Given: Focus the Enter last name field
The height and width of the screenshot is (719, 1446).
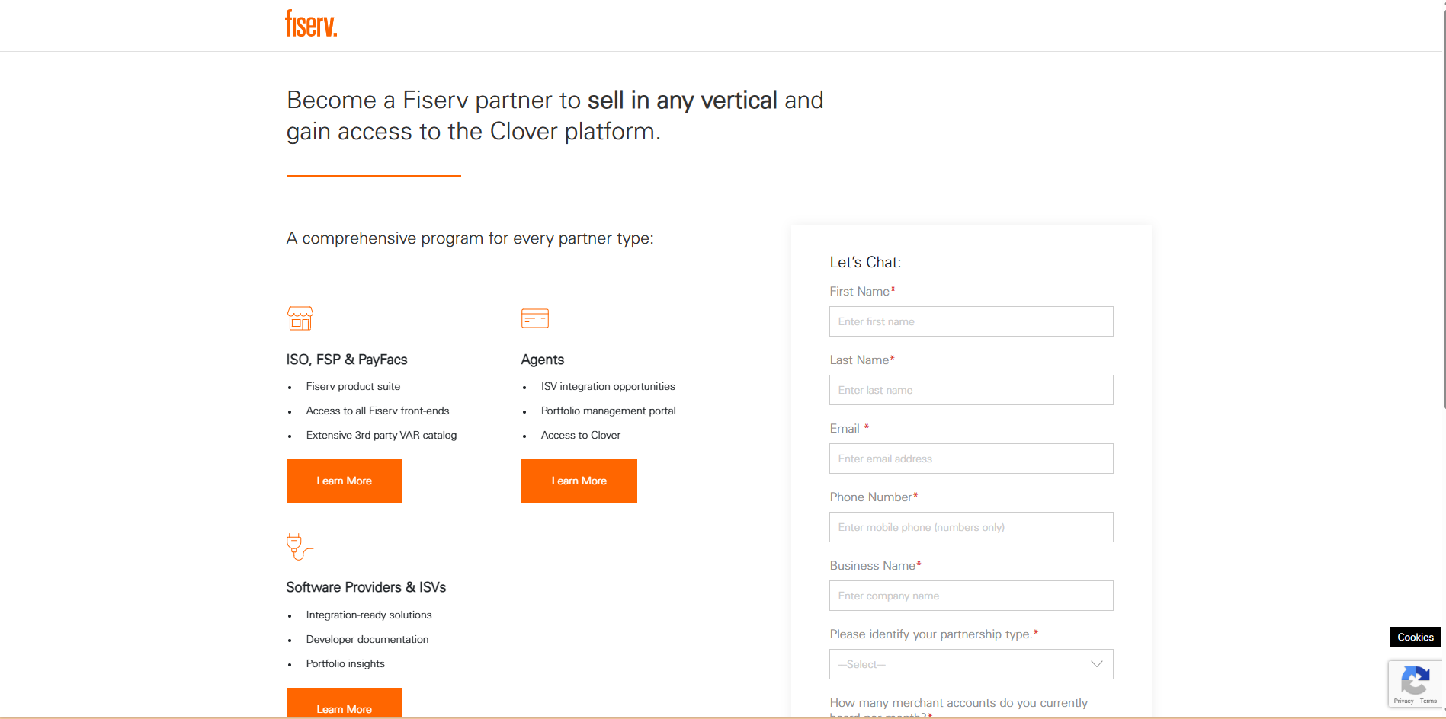Looking at the screenshot, I should pyautogui.click(x=970, y=390).
